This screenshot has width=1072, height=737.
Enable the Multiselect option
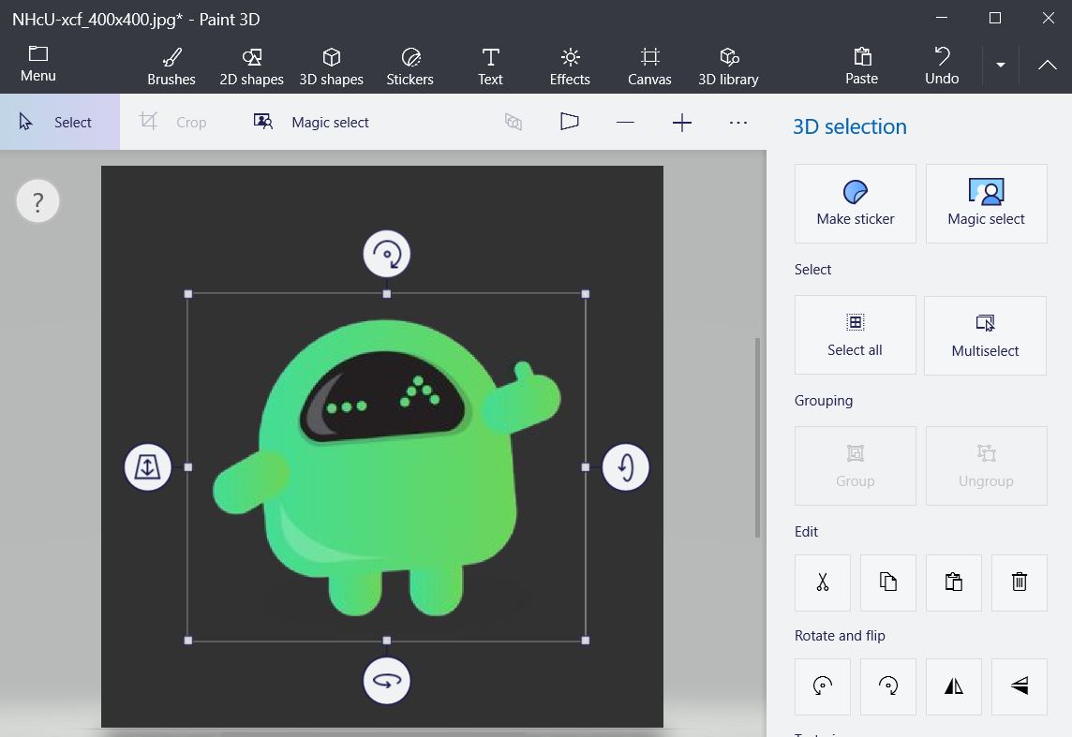click(x=985, y=335)
